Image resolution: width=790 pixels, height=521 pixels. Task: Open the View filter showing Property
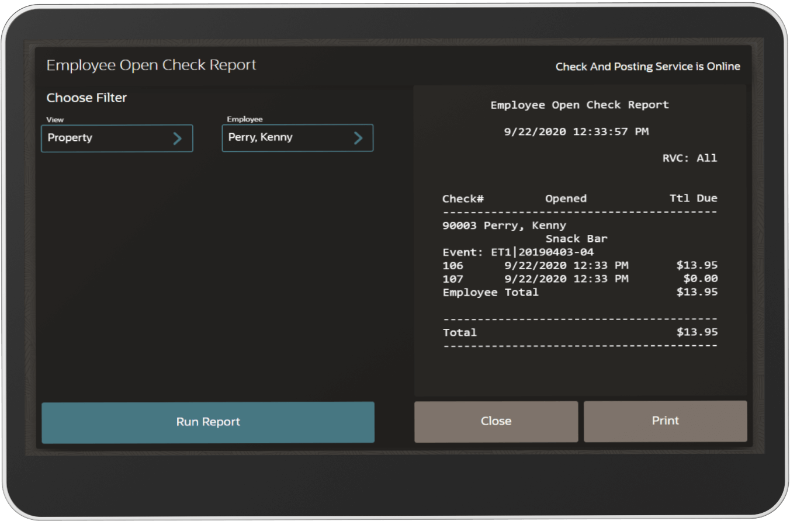pyautogui.click(x=117, y=138)
